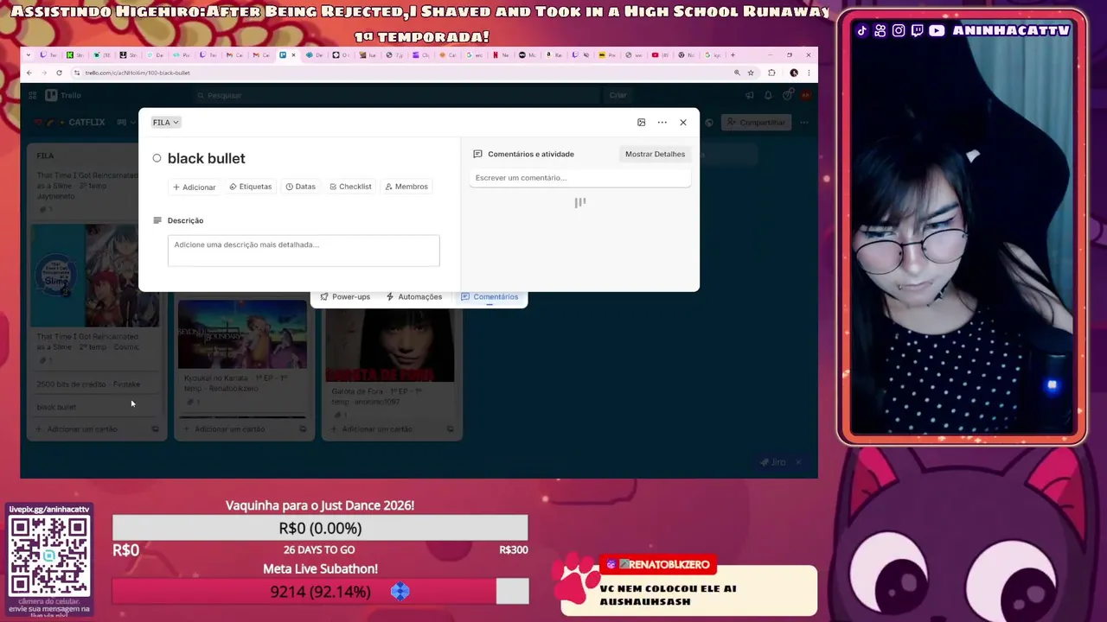1107x622 pixels.
Task: Close the black bullet card dialog
Action: coord(683,122)
